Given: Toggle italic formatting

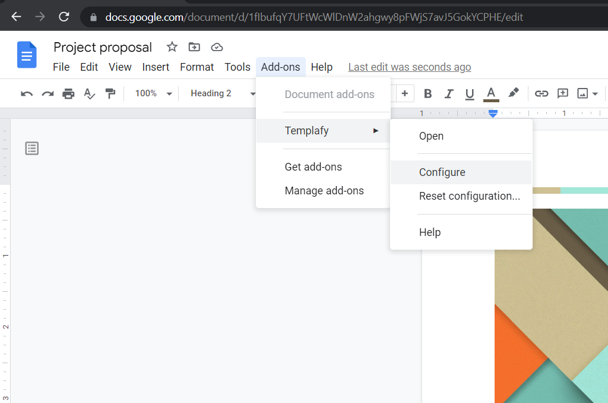Looking at the screenshot, I should 449,93.
